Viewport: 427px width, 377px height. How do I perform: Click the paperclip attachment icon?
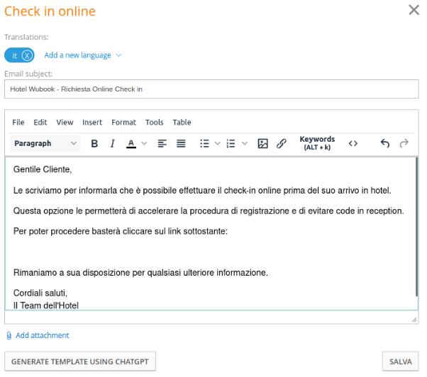(x=9, y=335)
